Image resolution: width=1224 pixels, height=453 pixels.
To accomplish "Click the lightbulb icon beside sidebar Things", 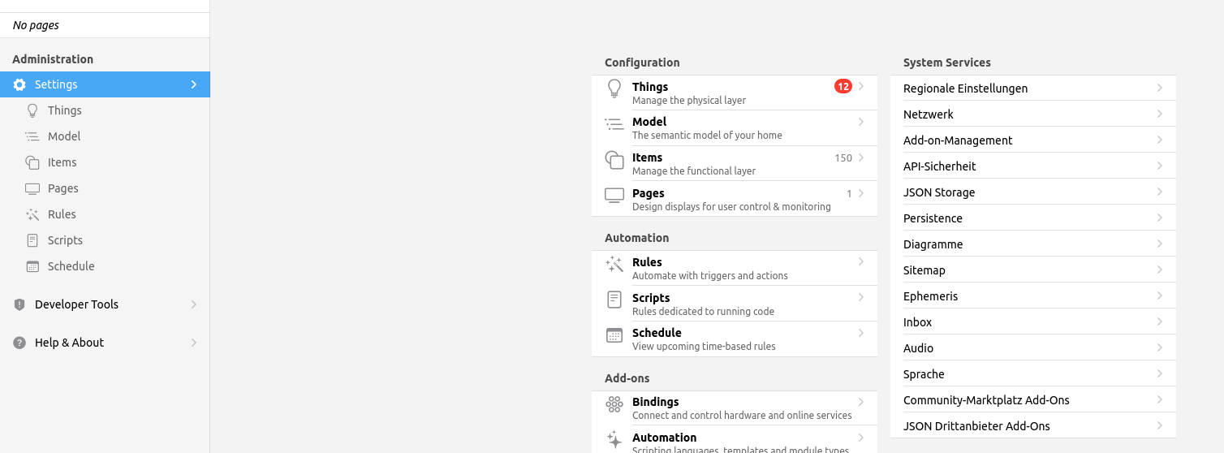I will coord(32,110).
